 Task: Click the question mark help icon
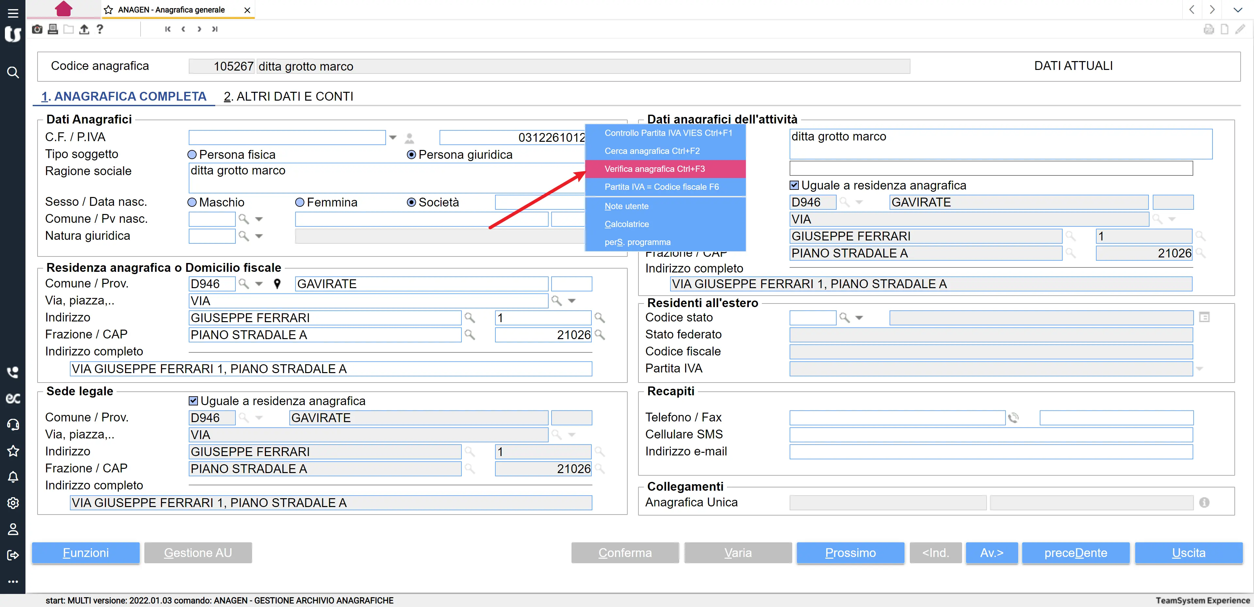pyautogui.click(x=100, y=29)
